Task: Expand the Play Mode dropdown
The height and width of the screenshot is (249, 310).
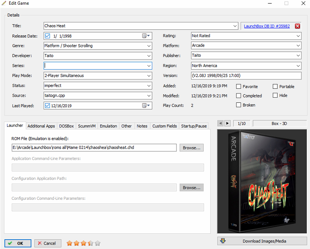Action: coord(149,75)
